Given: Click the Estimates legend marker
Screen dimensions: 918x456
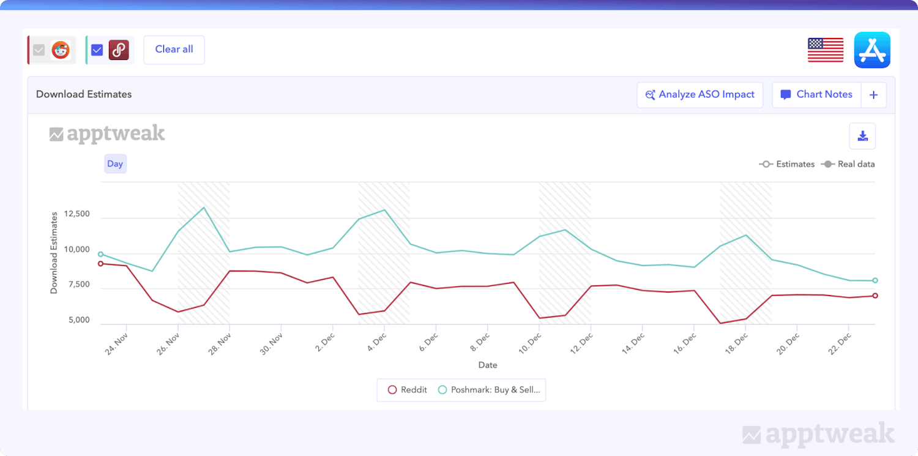Looking at the screenshot, I should (766, 164).
